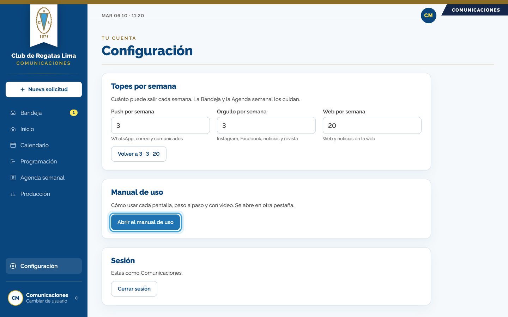Click the date text MAR 06.10 · 11:20
This screenshot has width=508, height=317.
pos(123,15)
